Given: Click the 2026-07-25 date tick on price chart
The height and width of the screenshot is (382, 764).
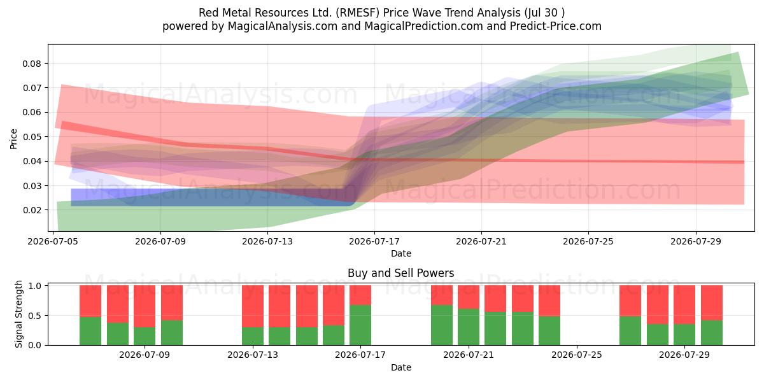Looking at the screenshot, I should point(588,241).
